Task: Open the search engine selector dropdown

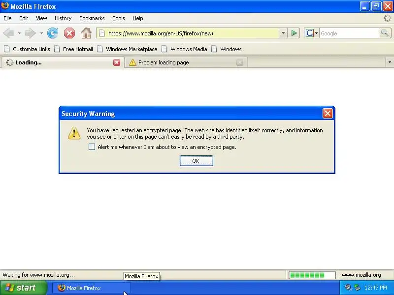Action: point(316,33)
